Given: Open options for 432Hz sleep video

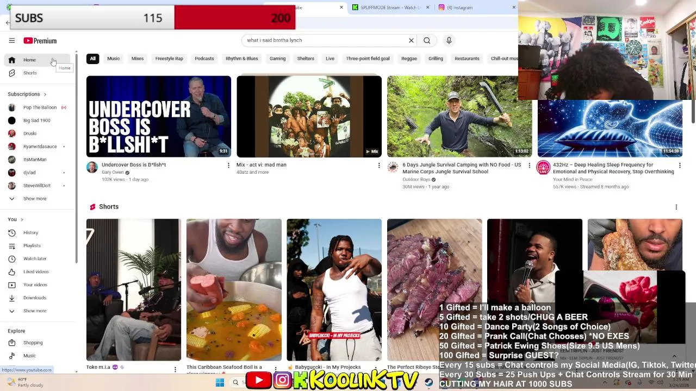Looking at the screenshot, I should coord(680,165).
